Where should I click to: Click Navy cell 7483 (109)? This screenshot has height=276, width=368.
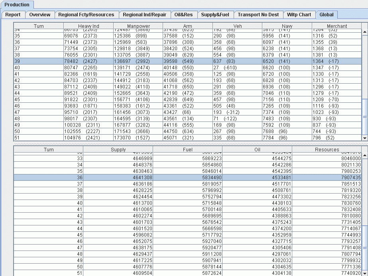click(x=287, y=119)
